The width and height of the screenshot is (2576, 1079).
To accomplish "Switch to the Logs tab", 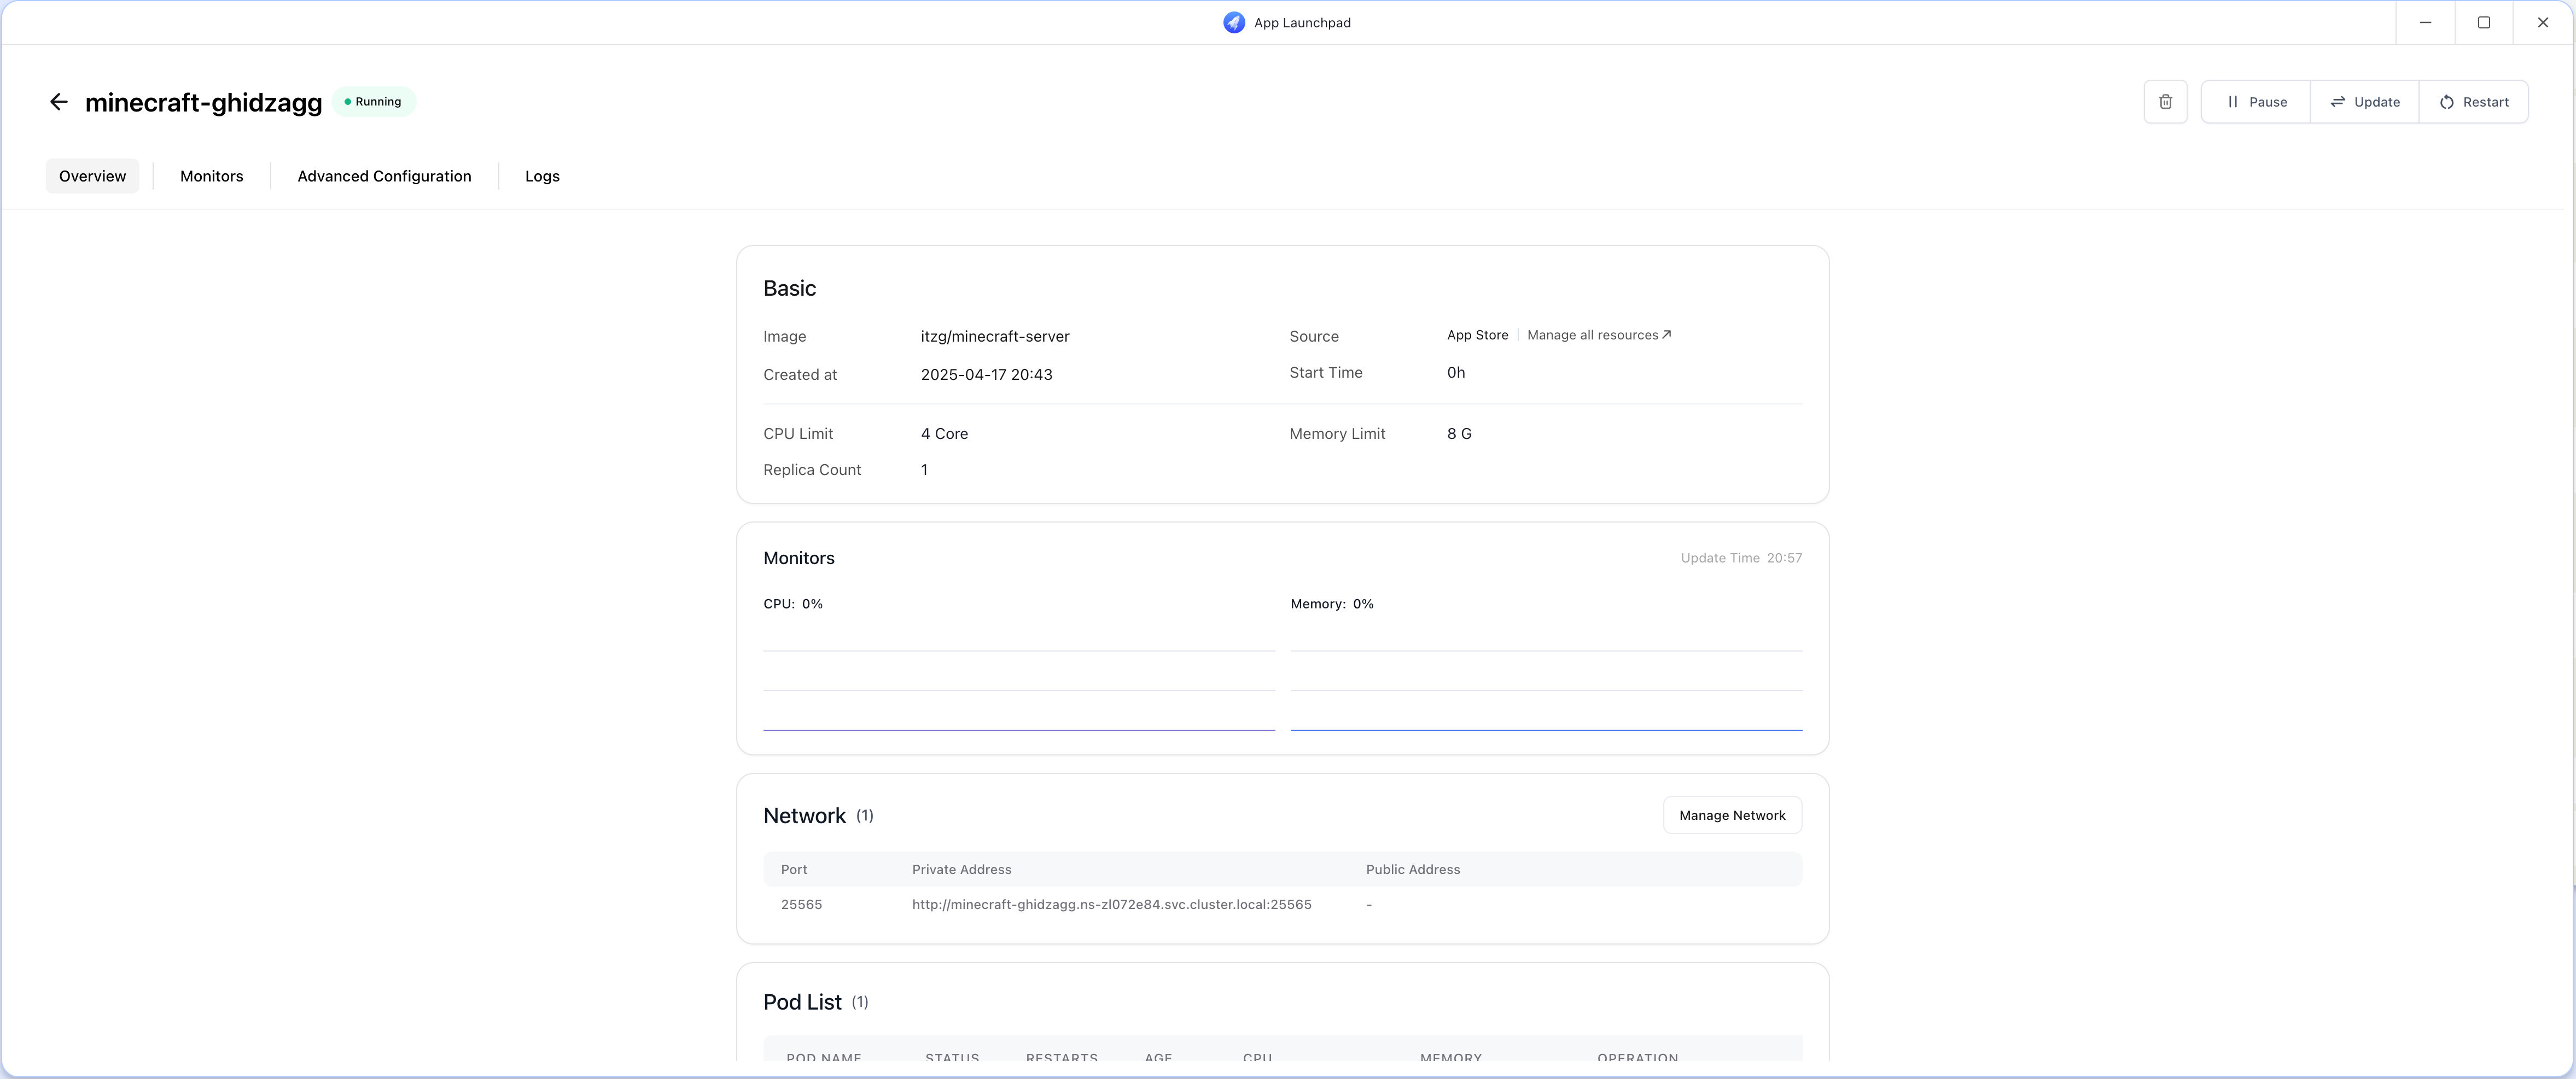I will coord(542,176).
